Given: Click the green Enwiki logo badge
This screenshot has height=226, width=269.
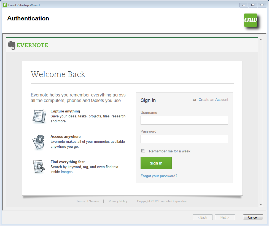Looking at the screenshot, I should (251, 20).
